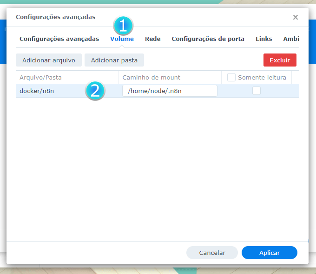Enable read-only checkbox for docker/n8n row

coord(256,91)
